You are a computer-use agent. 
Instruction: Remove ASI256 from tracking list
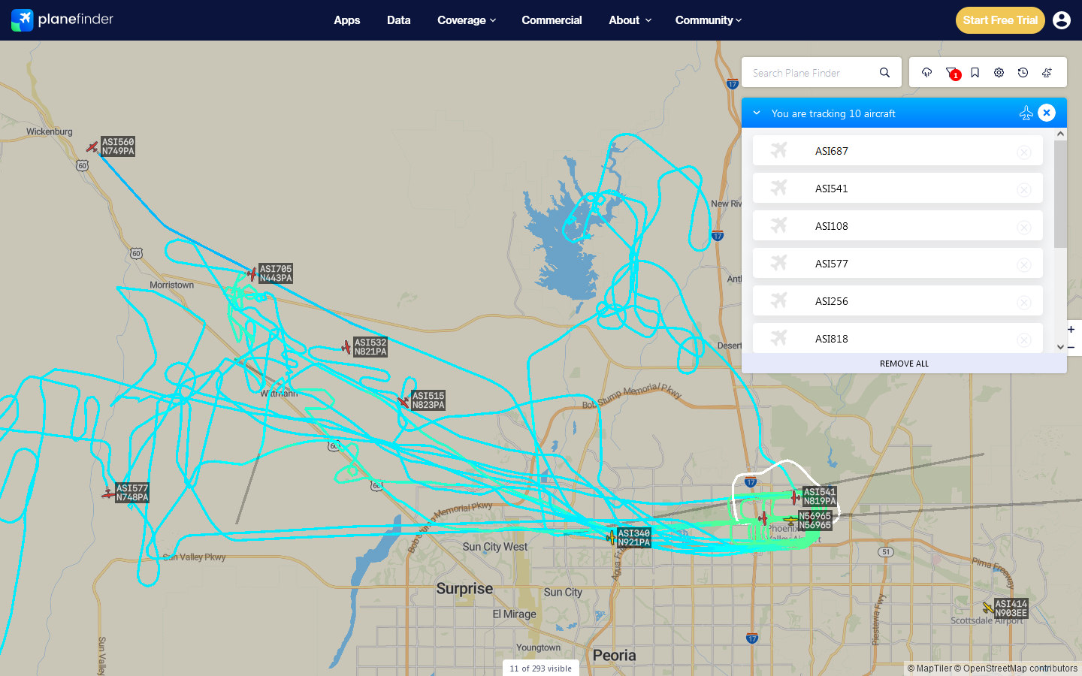point(1023,302)
